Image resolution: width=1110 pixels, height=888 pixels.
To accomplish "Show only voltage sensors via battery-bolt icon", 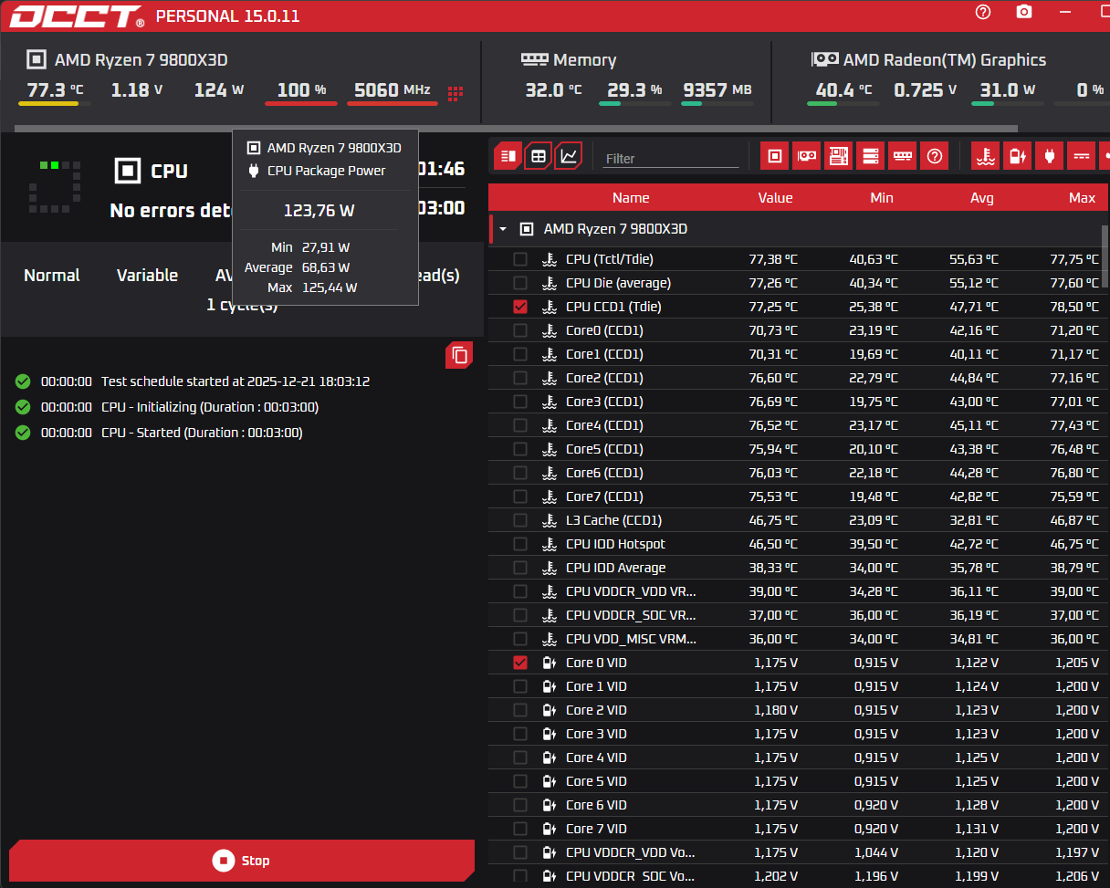I will [x=1017, y=156].
